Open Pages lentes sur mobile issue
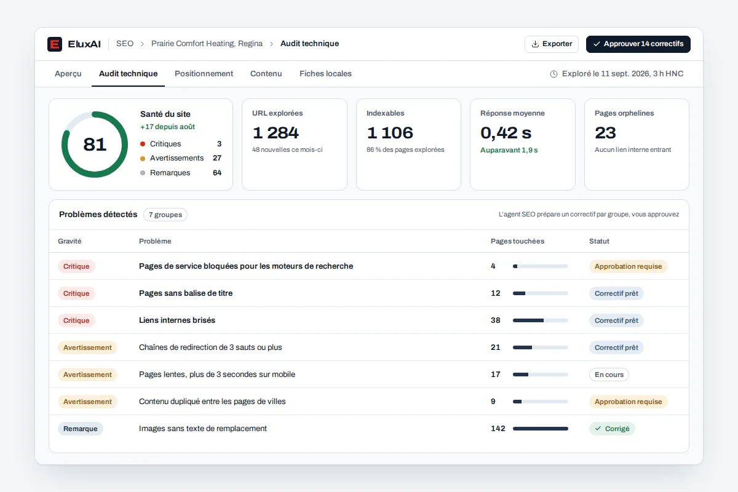This screenshot has width=738, height=492. click(x=217, y=375)
